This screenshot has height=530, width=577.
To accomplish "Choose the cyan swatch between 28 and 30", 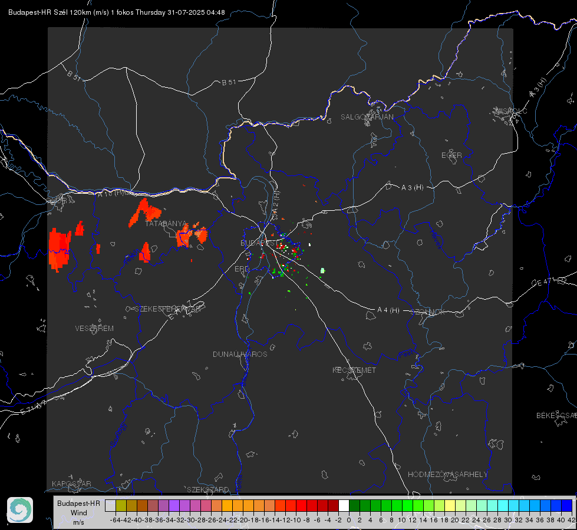I will click(503, 505).
